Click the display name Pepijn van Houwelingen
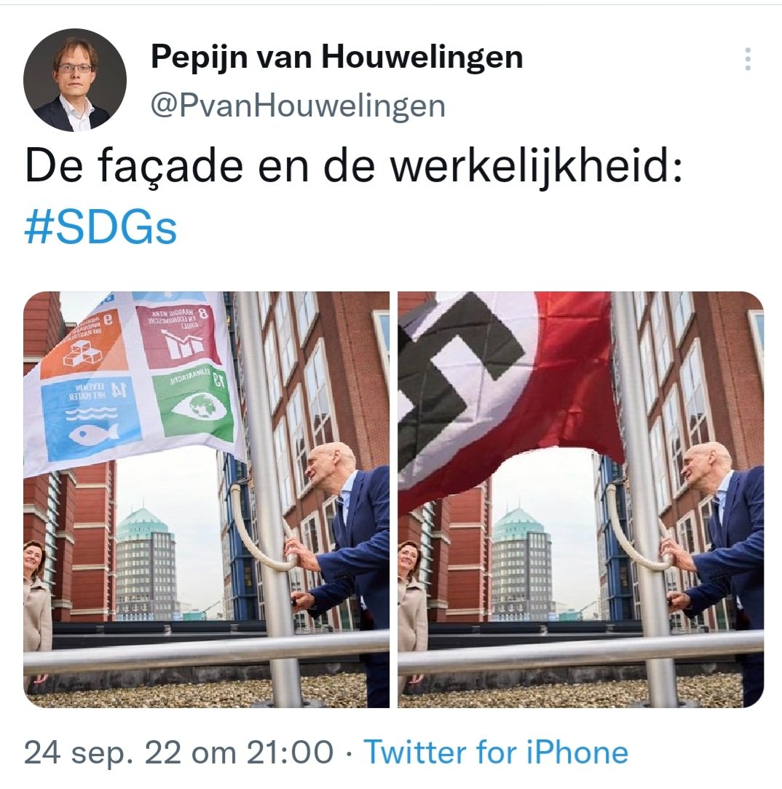Viewport: 782px width, 789px height. (x=337, y=56)
